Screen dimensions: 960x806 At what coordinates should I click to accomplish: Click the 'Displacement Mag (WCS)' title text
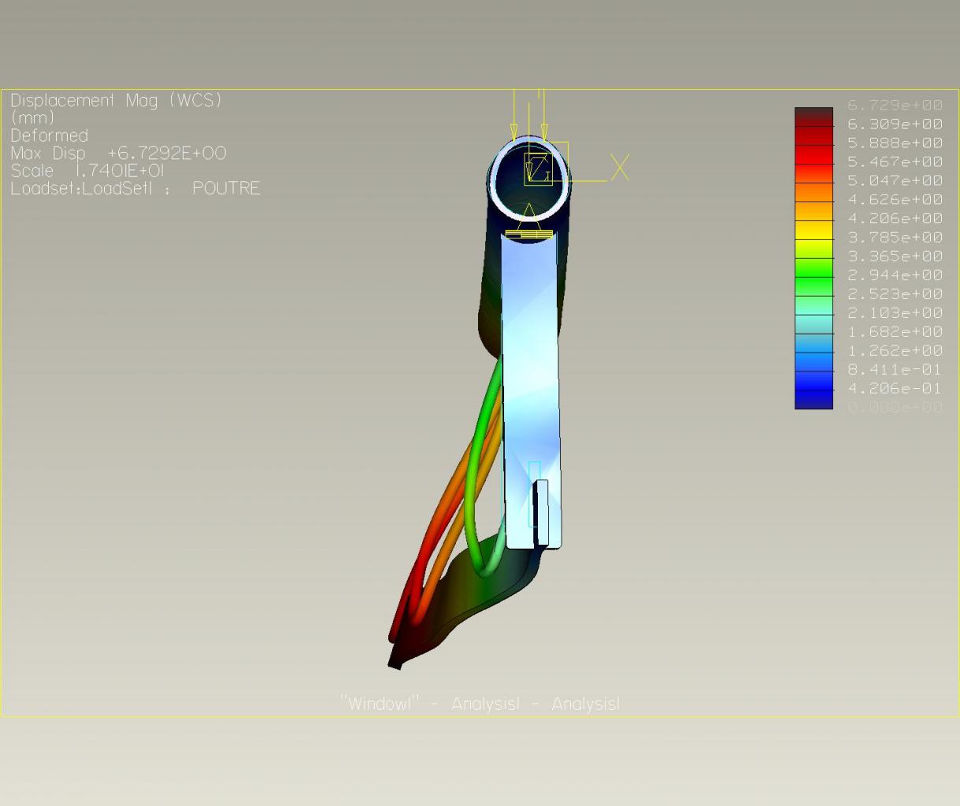click(x=117, y=100)
